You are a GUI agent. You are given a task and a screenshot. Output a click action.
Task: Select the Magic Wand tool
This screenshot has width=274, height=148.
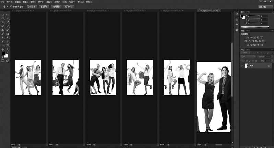click(x=8, y=19)
